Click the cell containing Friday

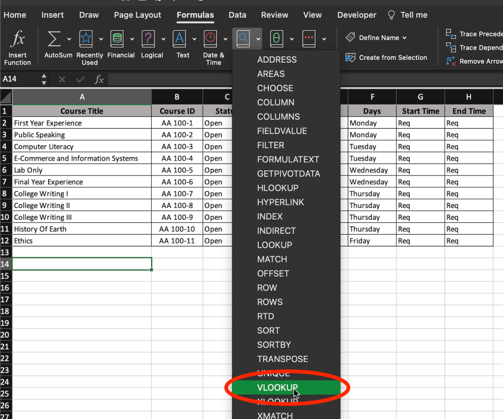tap(372, 241)
